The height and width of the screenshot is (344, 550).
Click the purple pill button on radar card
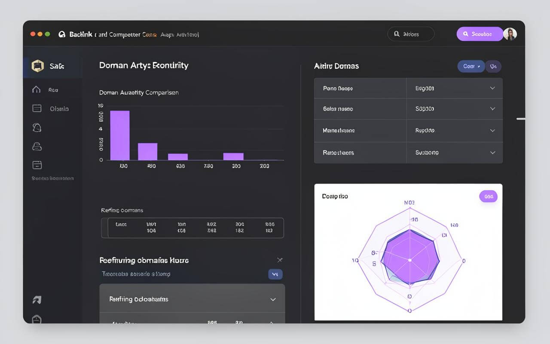(488, 197)
